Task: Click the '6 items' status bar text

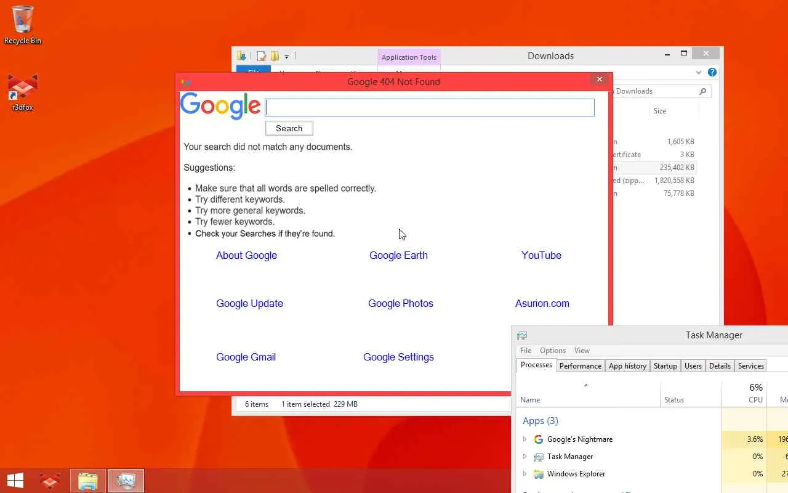Action: coord(257,404)
